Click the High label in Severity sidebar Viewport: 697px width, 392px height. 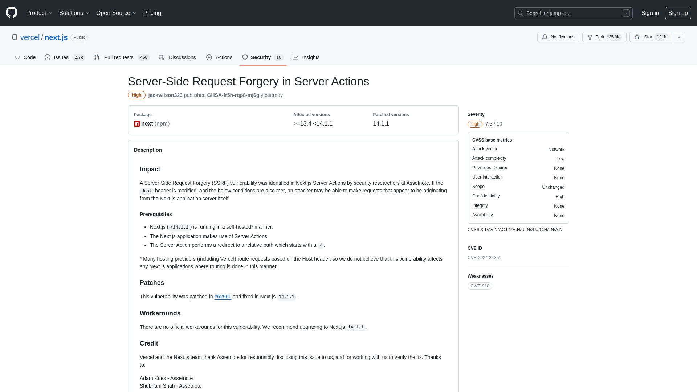(475, 124)
